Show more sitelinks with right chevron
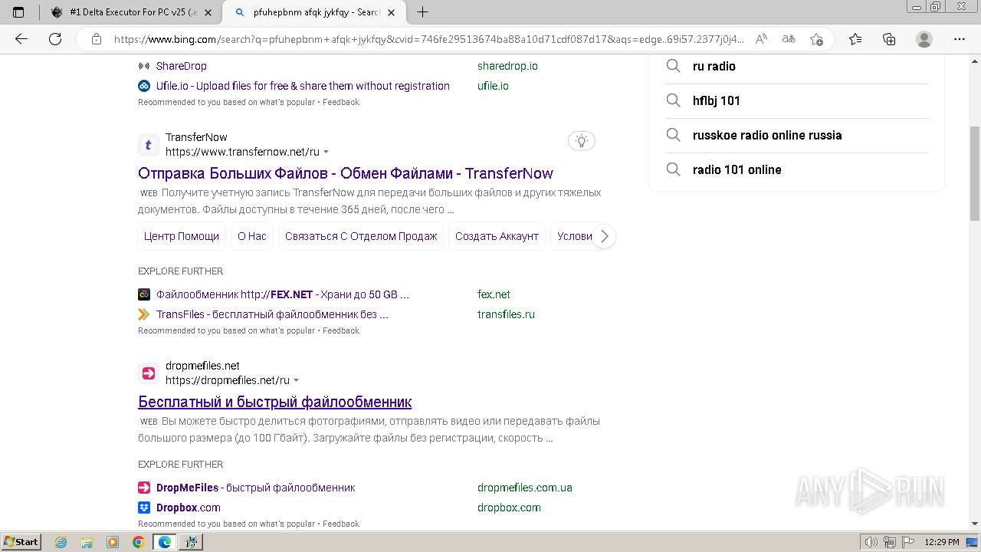This screenshot has width=981, height=552. [604, 236]
